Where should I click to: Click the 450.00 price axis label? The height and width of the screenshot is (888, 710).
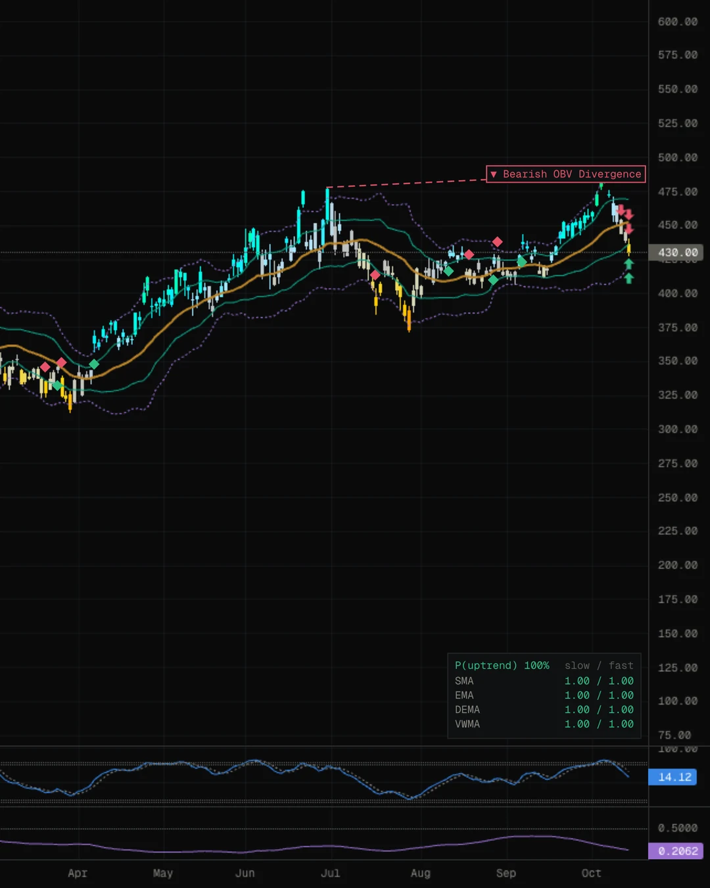click(678, 225)
